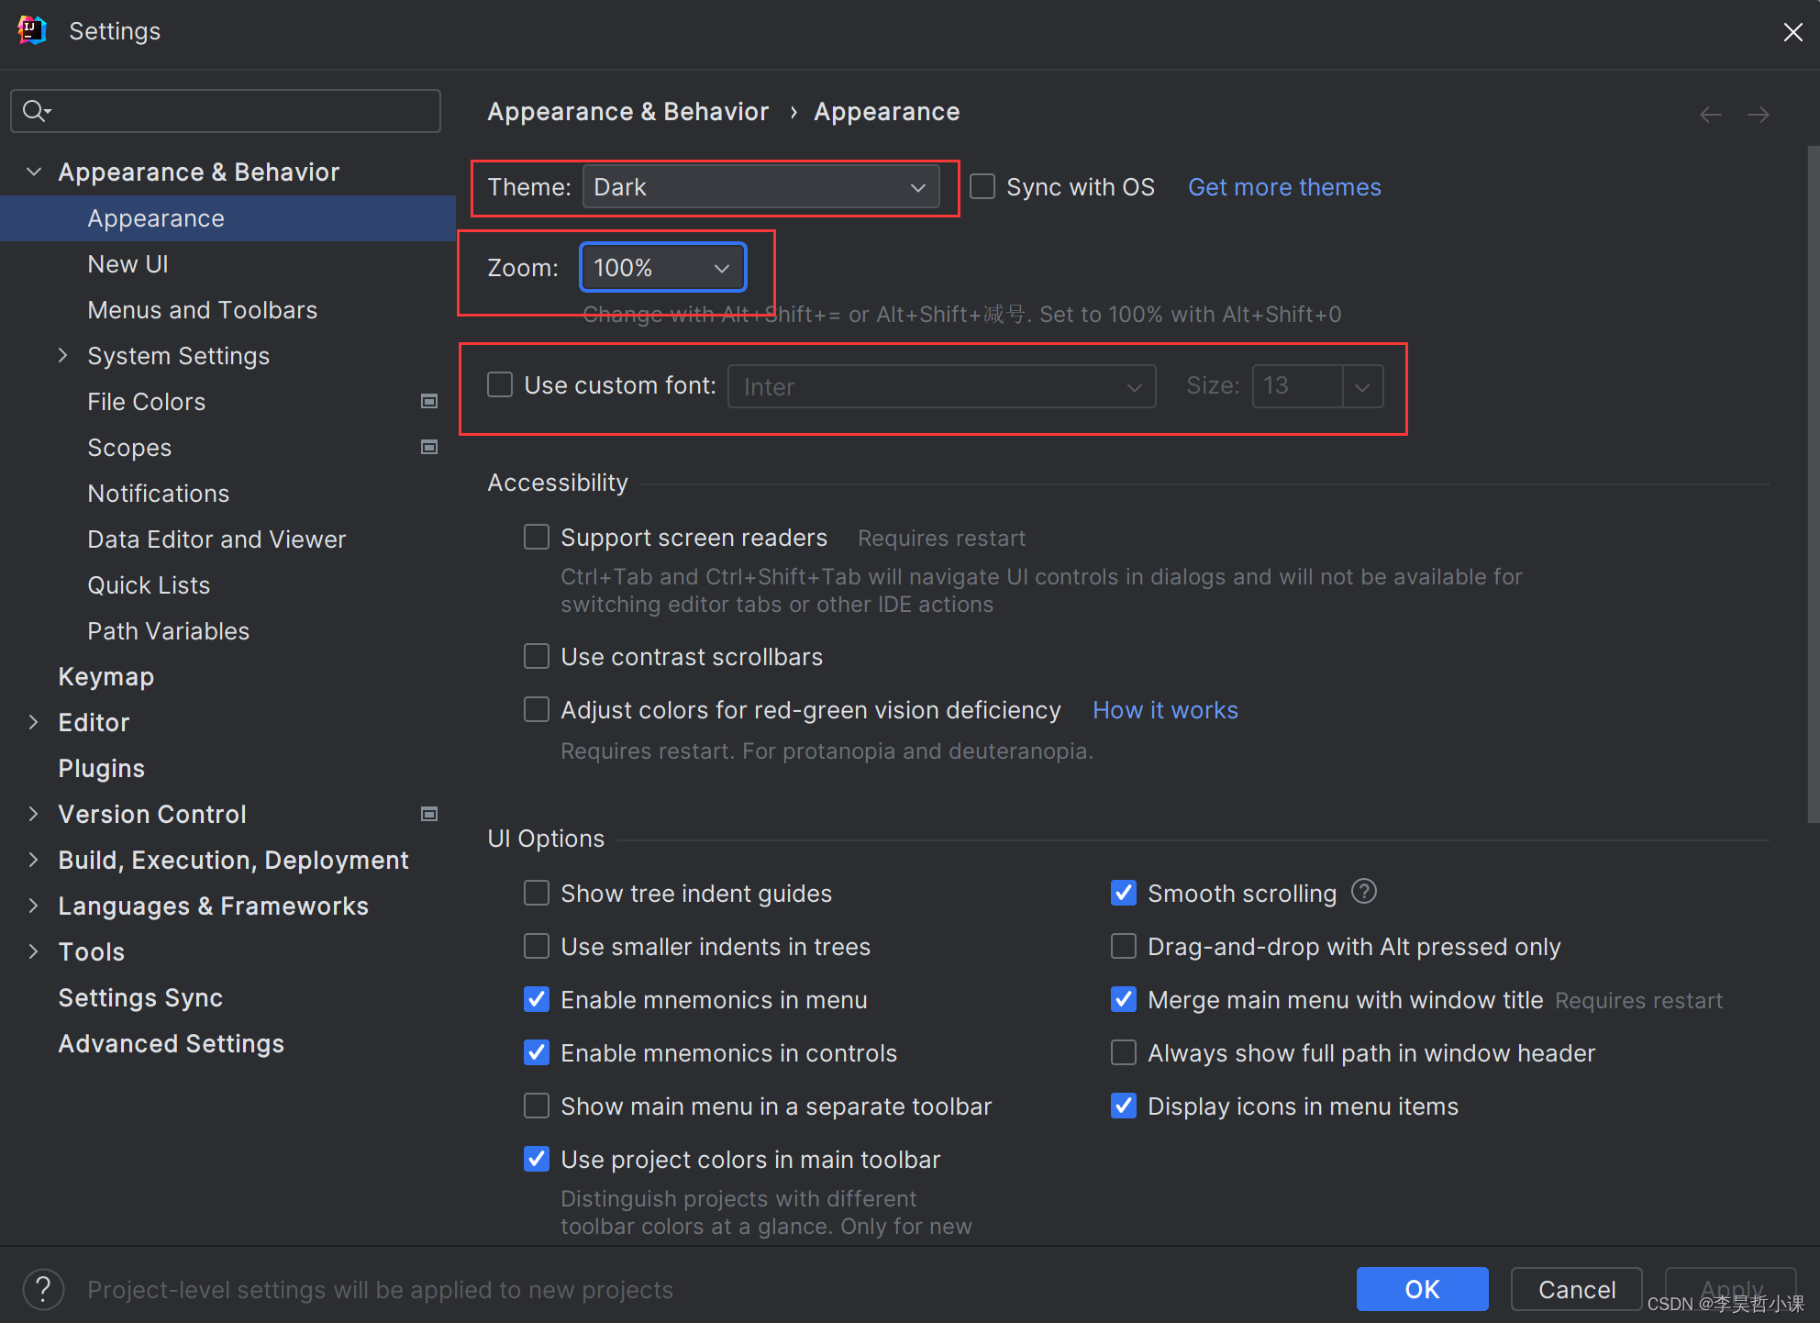Enable Always show full path in window header

tap(1124, 1052)
